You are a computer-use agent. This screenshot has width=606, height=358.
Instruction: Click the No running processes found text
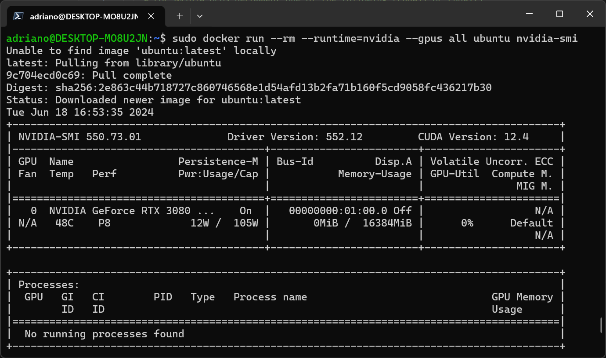[104, 334]
